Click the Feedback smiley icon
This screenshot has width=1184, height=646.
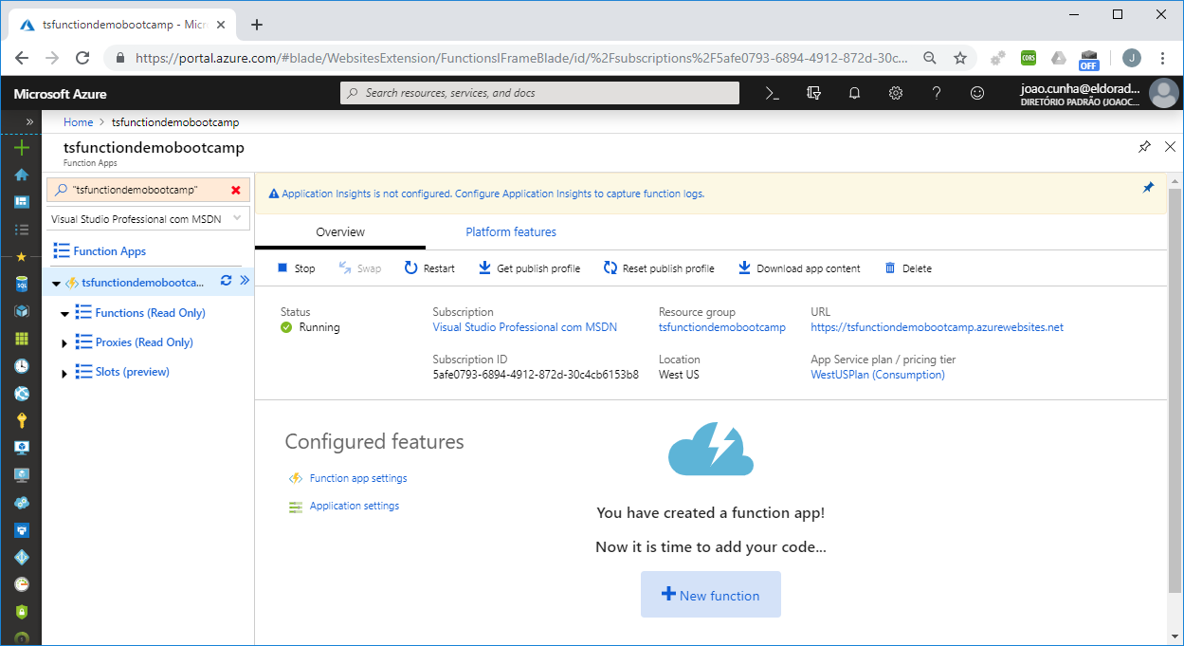[x=977, y=93]
